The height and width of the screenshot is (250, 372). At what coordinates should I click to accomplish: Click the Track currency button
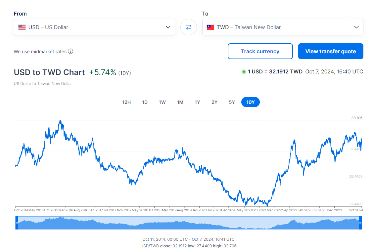point(260,51)
